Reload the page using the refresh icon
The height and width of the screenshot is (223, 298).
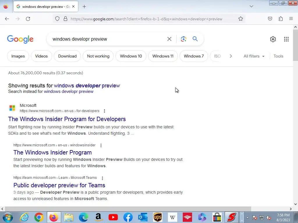(x=28, y=19)
